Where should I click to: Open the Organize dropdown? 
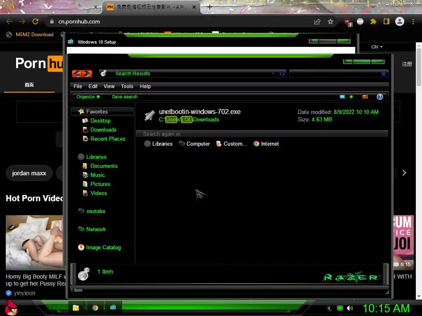point(88,97)
